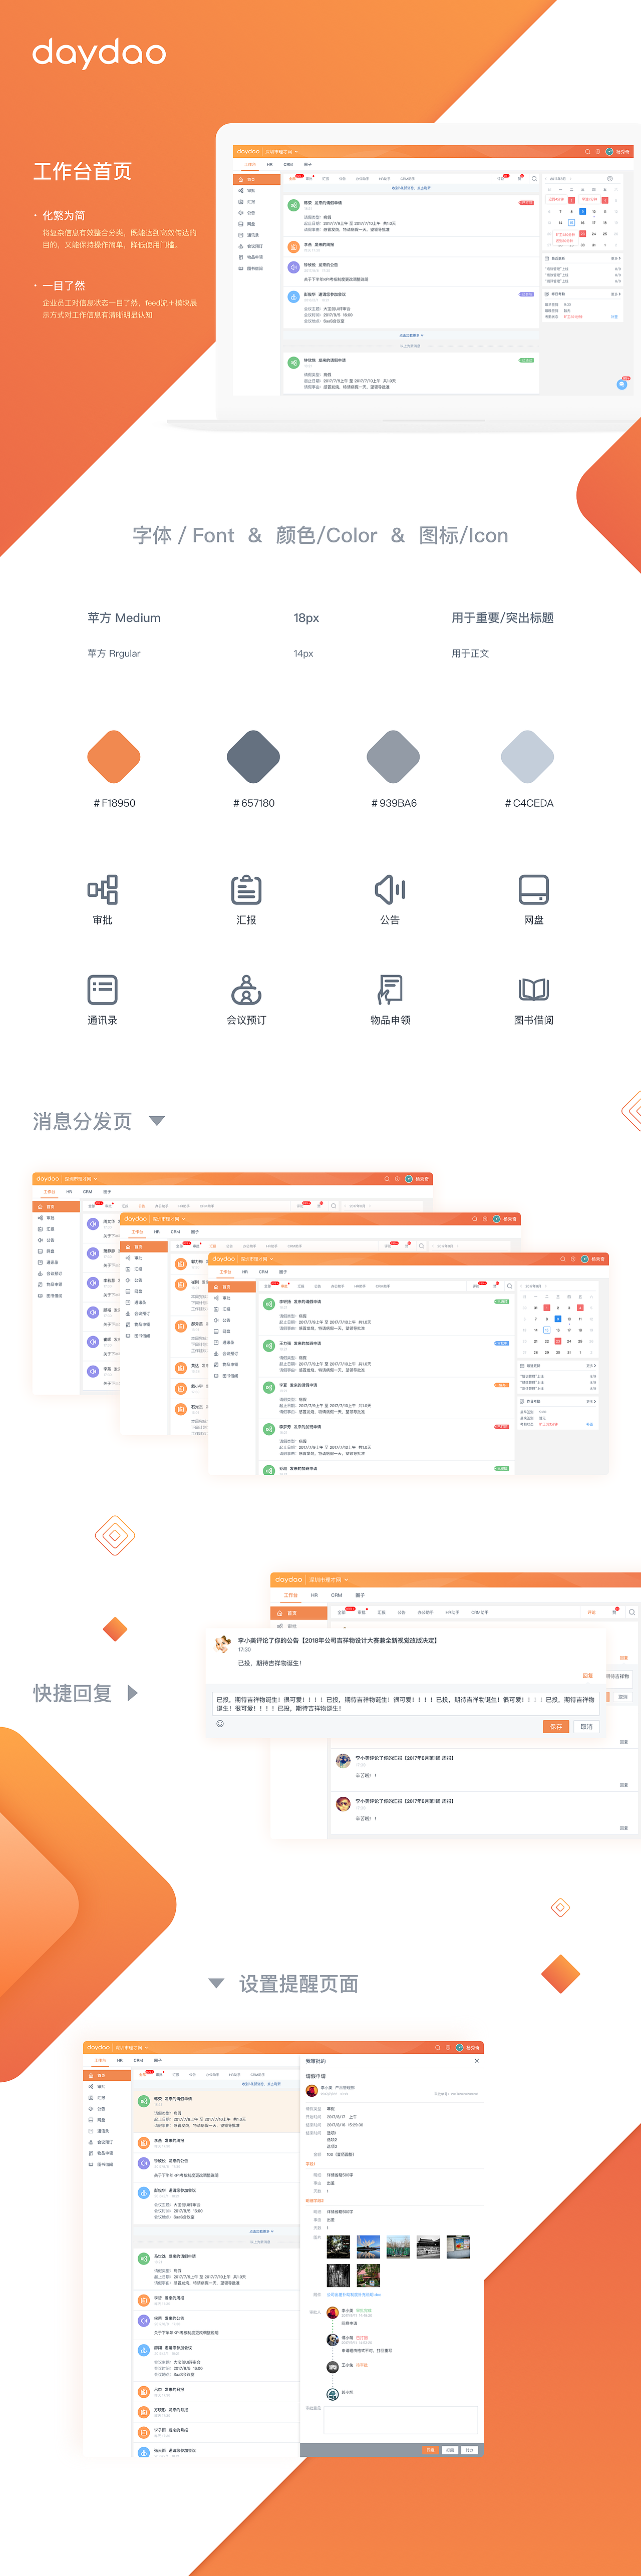
Task: Click the 物品申领 supplies request icon in the icon set
Action: point(390,989)
